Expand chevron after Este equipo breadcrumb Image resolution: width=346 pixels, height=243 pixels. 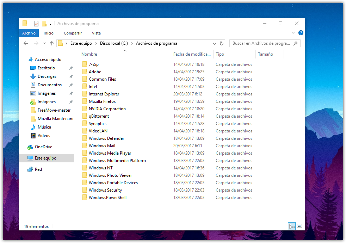coord(96,43)
